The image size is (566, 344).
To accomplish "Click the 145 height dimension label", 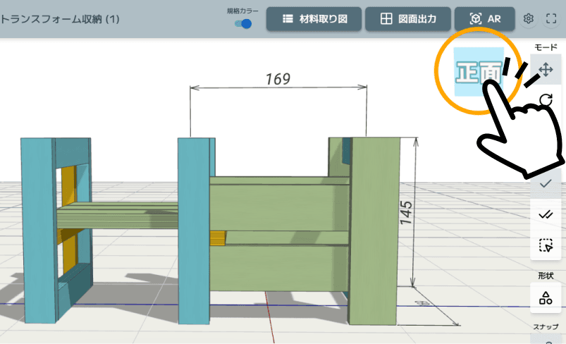I will (406, 212).
